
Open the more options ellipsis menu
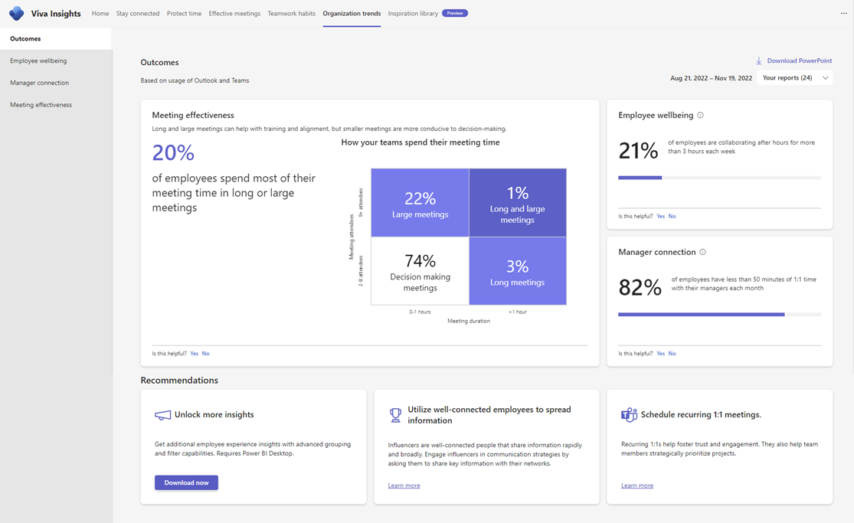point(843,13)
